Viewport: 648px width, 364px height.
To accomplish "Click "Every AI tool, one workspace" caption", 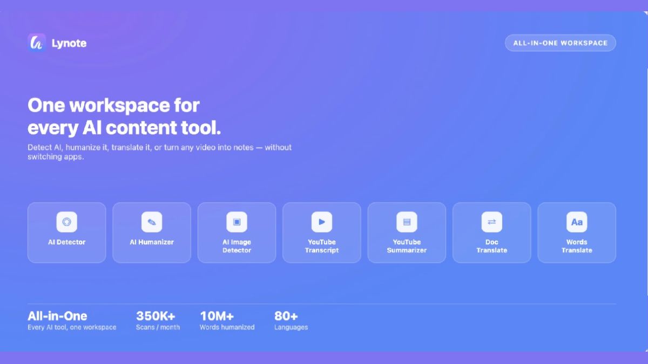I will (72, 327).
